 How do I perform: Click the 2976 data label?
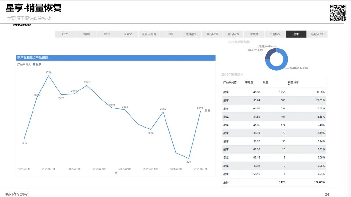tap(61, 98)
